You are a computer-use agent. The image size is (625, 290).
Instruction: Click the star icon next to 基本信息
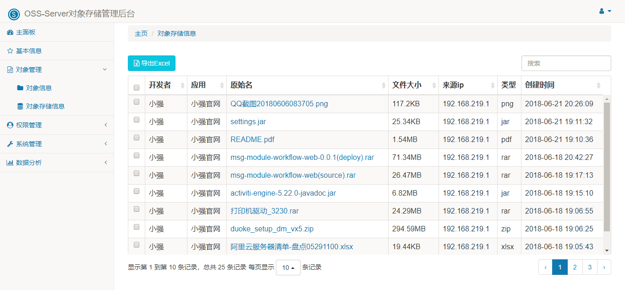[10, 51]
